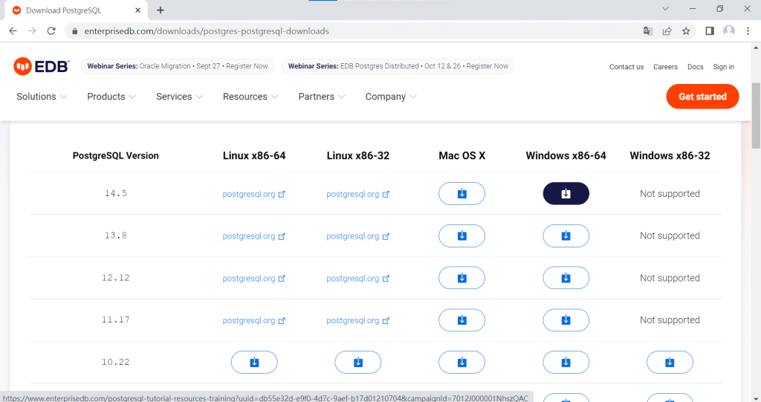
Task: Click Not supported in 14.5 row
Action: [670, 194]
